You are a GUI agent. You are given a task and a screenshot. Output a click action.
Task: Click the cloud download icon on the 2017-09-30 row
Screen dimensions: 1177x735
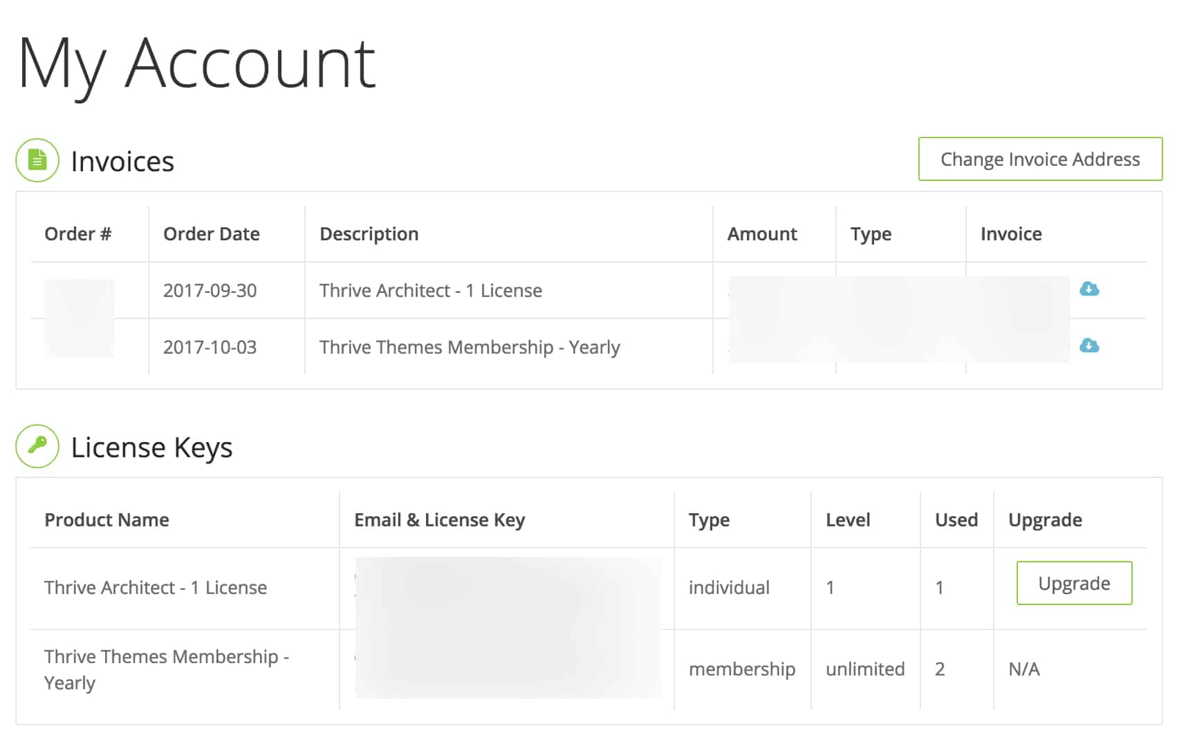pyautogui.click(x=1090, y=290)
